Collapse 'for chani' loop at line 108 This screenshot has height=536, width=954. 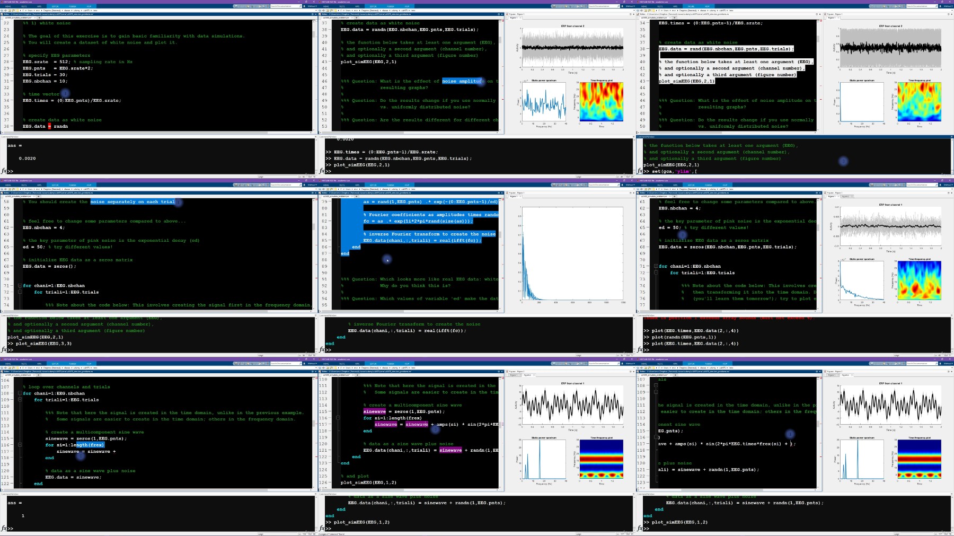(20, 393)
